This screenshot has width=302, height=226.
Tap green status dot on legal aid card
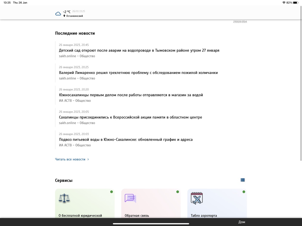pos(111,192)
